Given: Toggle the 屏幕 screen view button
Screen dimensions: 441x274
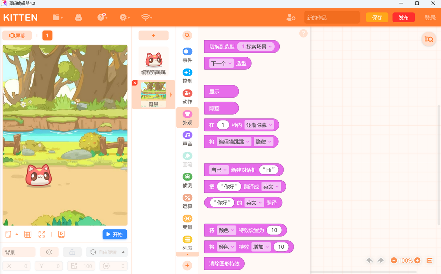Looking at the screenshot, I should [x=17, y=35].
